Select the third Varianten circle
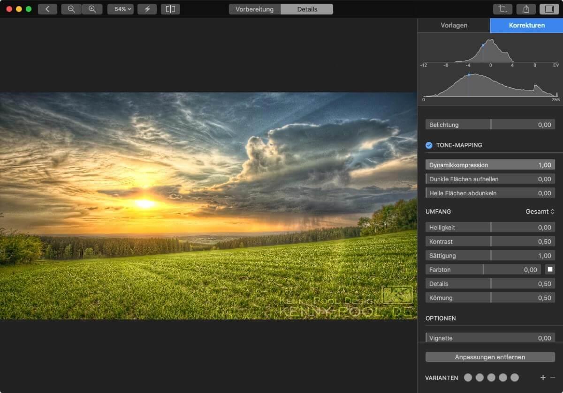This screenshot has width=563, height=393. [491, 378]
